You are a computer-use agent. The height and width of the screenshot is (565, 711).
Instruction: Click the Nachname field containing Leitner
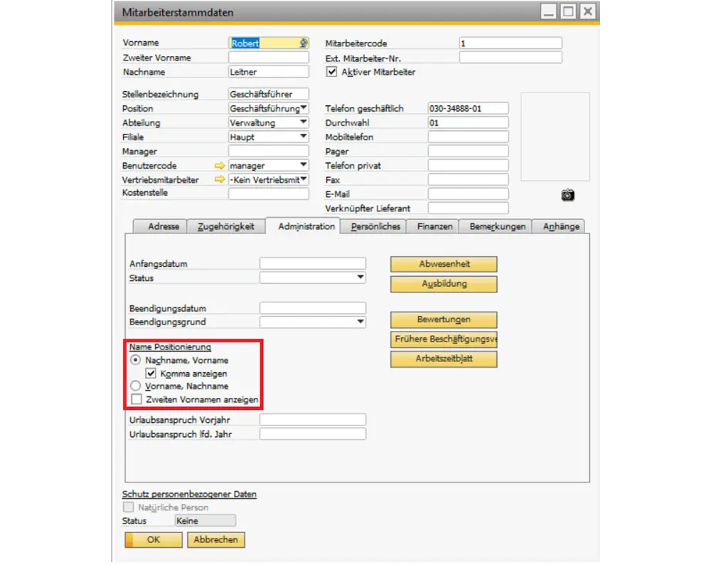coord(269,72)
